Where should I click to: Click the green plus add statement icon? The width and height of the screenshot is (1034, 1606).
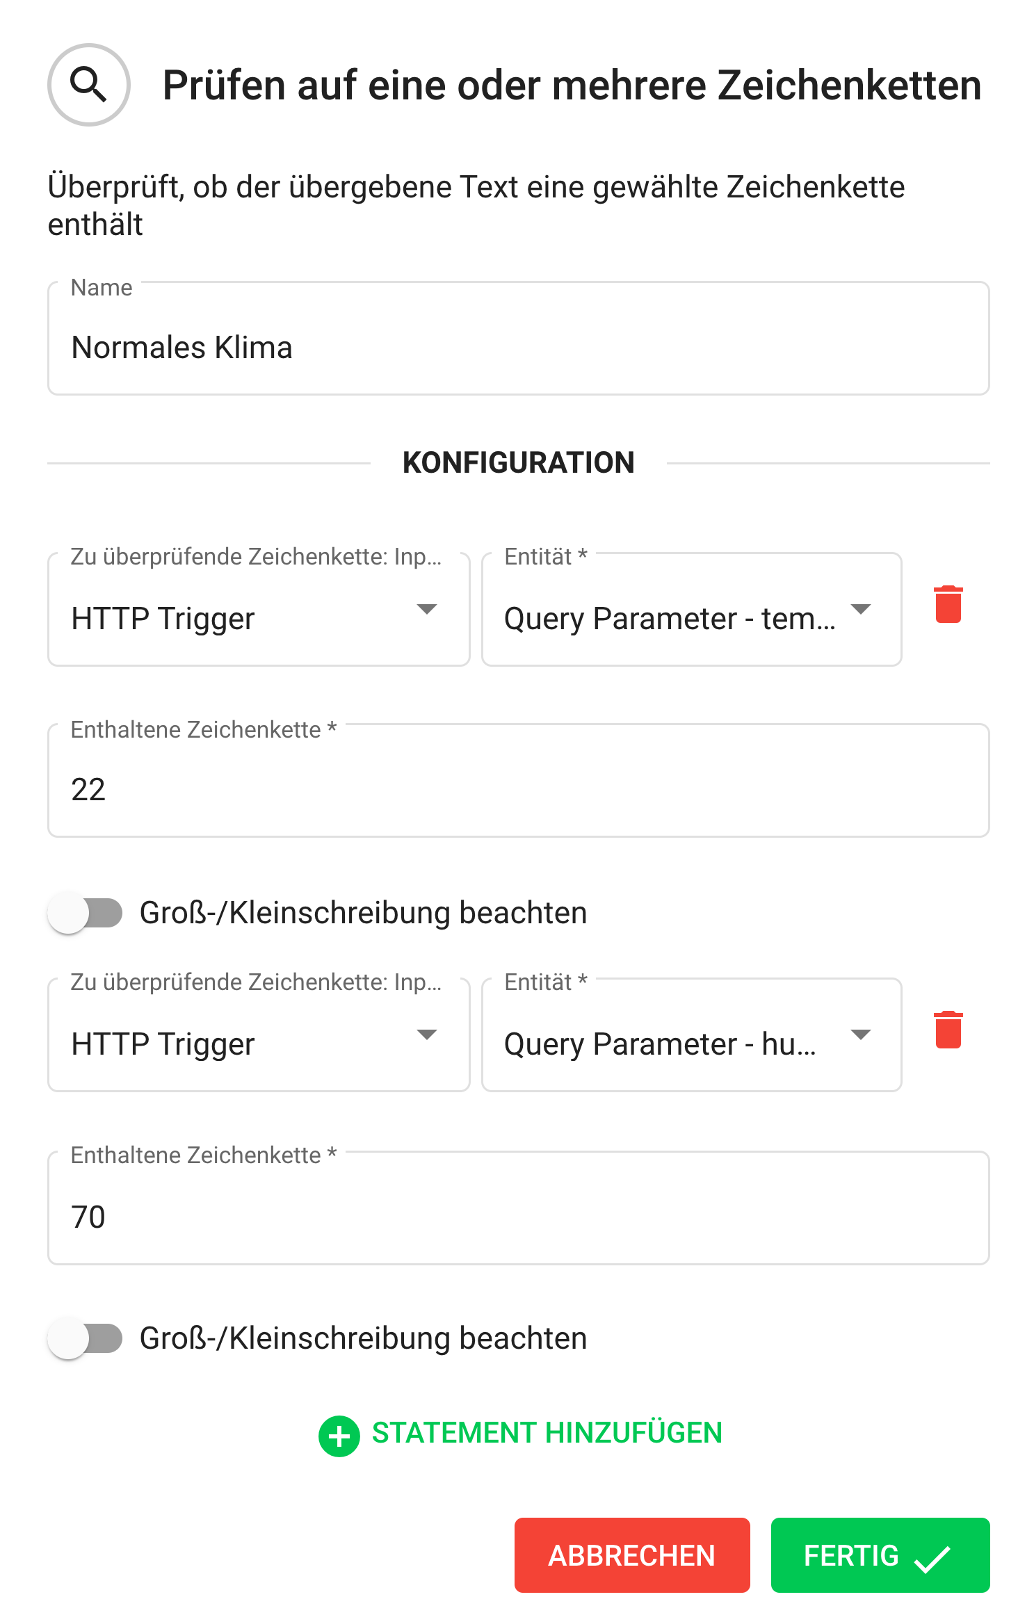tap(339, 1436)
